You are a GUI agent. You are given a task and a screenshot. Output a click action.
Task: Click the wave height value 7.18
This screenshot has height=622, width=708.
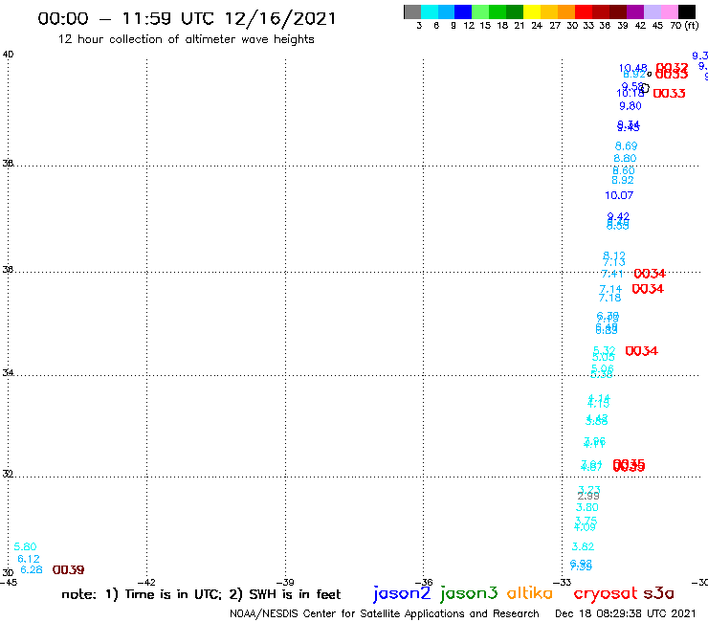(610, 299)
